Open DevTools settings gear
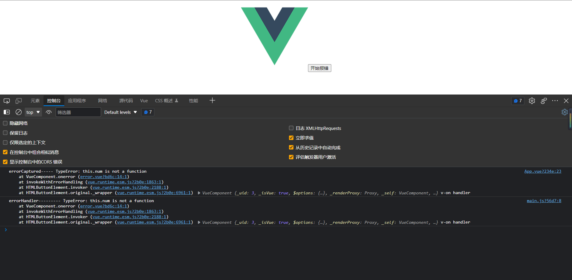Image resolution: width=572 pixels, height=280 pixels. coord(532,101)
